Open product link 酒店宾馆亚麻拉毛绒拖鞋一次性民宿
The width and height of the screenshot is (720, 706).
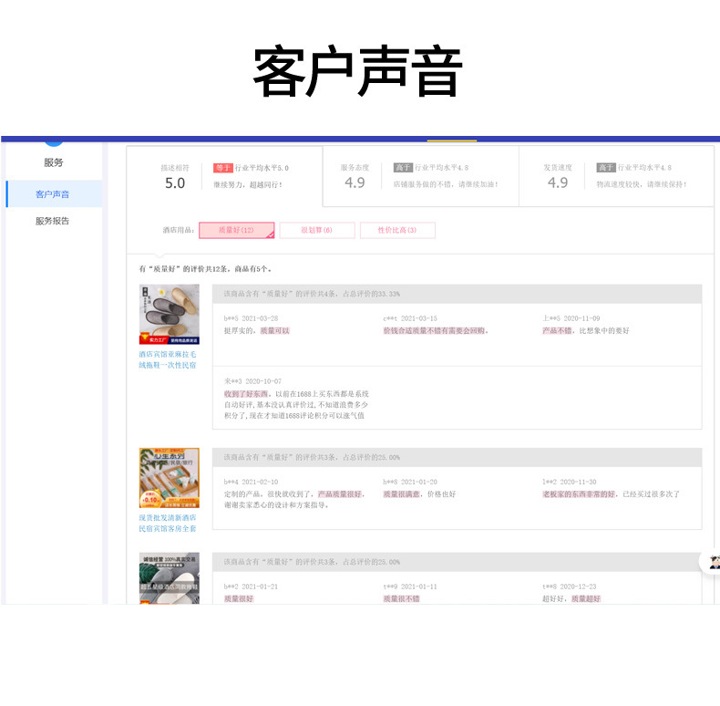tap(168, 360)
